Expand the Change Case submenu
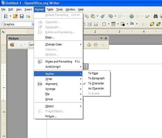 pos(58,44)
